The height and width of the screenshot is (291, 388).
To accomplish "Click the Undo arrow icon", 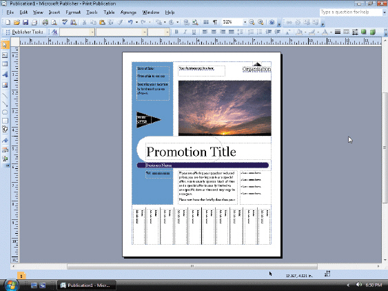I will point(130,22).
